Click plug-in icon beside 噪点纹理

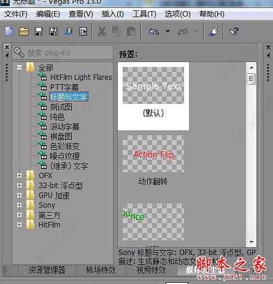click(x=42, y=156)
